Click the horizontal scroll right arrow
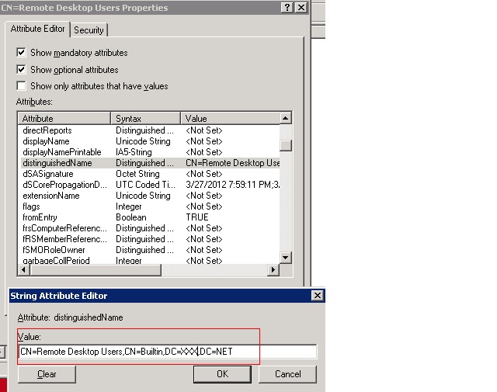The height and width of the screenshot is (392, 497). (273, 269)
